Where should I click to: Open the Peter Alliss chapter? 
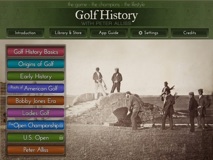click(x=35, y=150)
